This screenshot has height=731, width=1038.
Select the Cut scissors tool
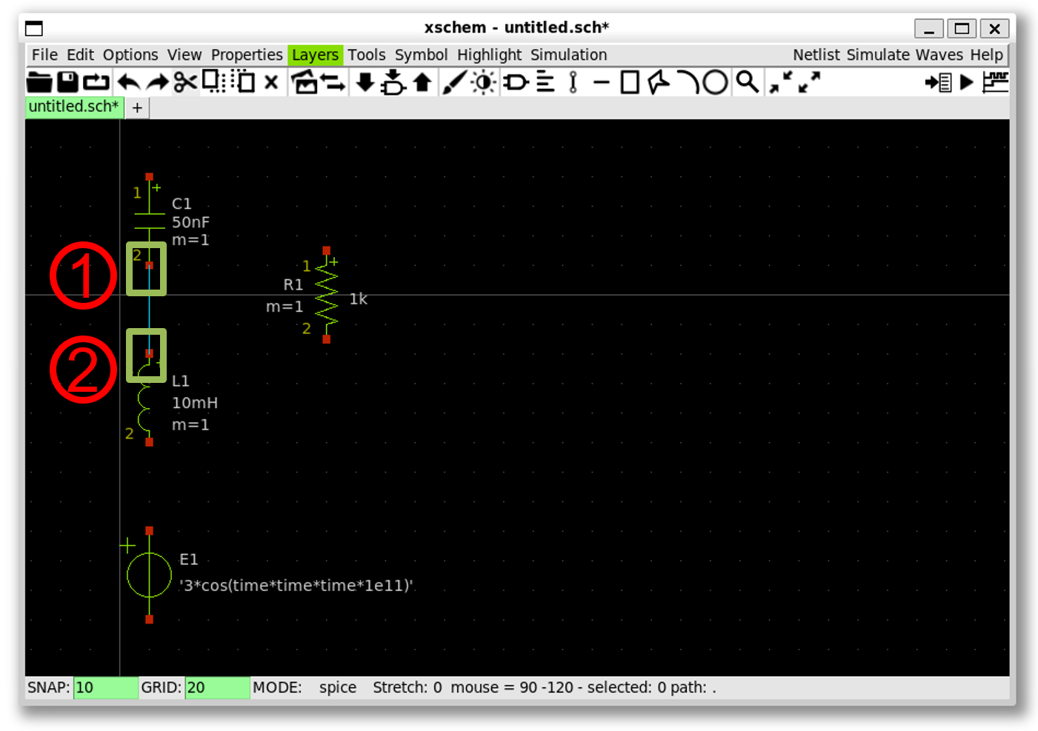coord(185,82)
